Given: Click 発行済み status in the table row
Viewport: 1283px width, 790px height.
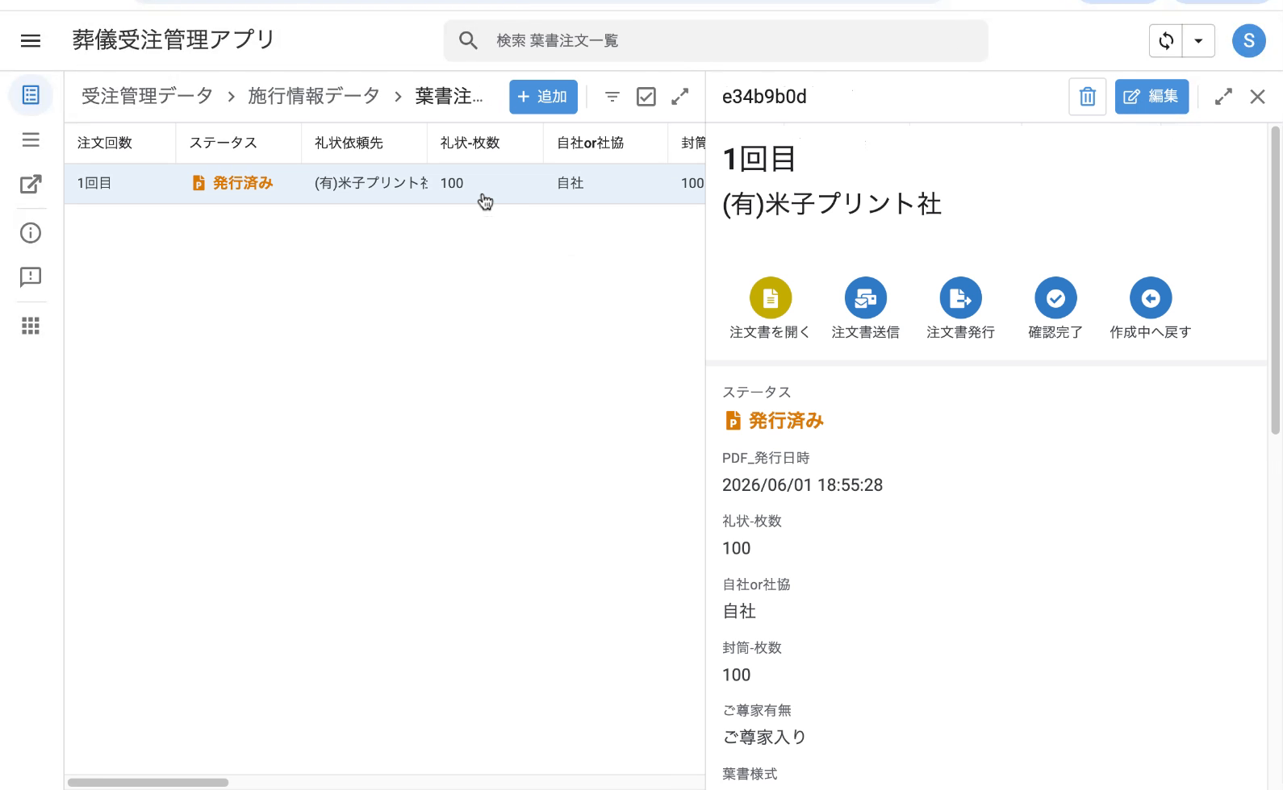Looking at the screenshot, I should point(233,183).
